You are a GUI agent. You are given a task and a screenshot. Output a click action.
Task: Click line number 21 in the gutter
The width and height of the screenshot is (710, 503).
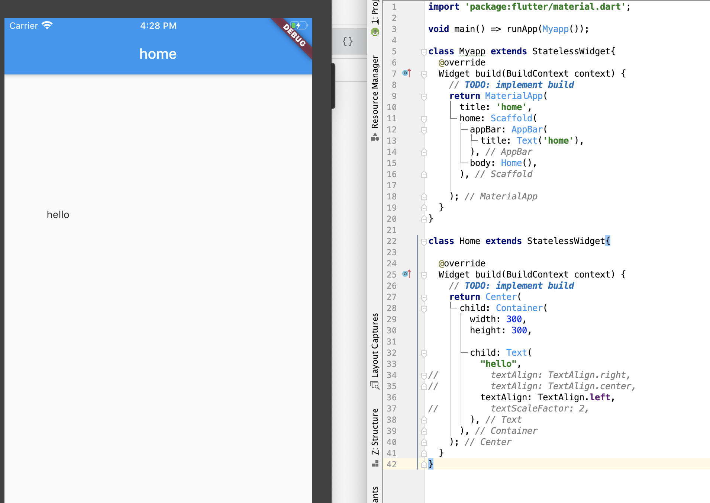[x=391, y=230]
